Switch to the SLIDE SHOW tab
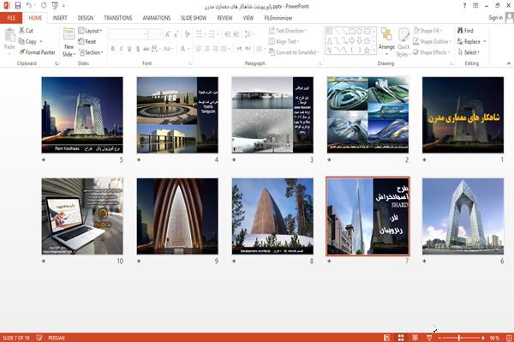This screenshot has width=514, height=342. 194,18
